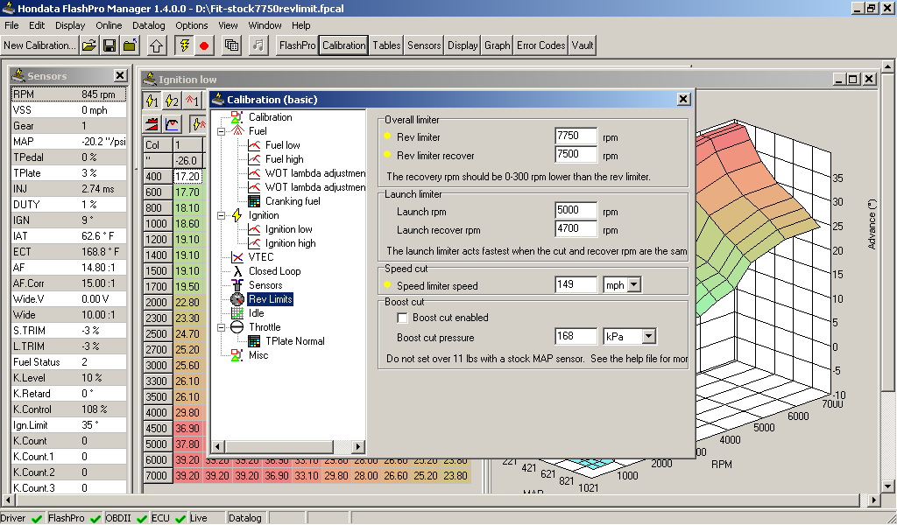Toggle the yellow lightning bolt toolbar button
The width and height of the screenshot is (897, 525).
(x=184, y=45)
